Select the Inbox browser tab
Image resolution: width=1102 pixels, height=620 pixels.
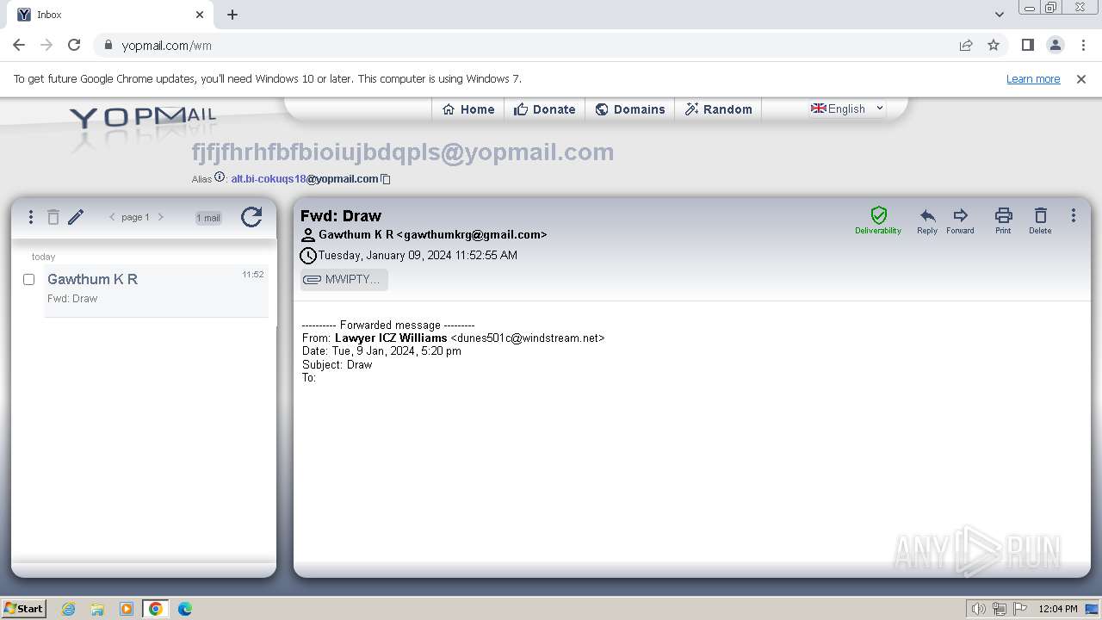[x=110, y=15]
